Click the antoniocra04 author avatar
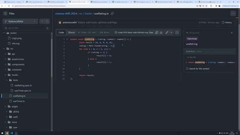 60,22
